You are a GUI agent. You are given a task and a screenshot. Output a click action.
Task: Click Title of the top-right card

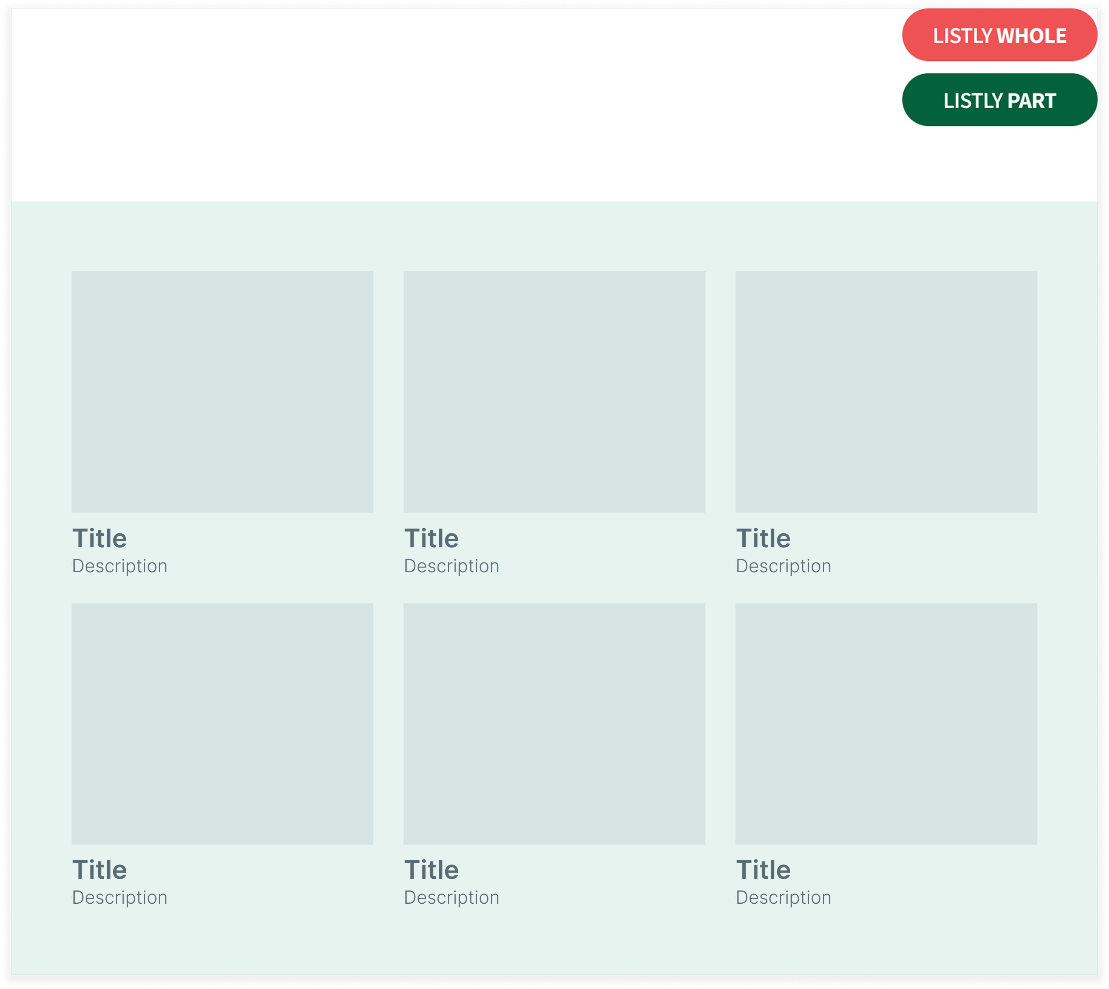click(763, 539)
